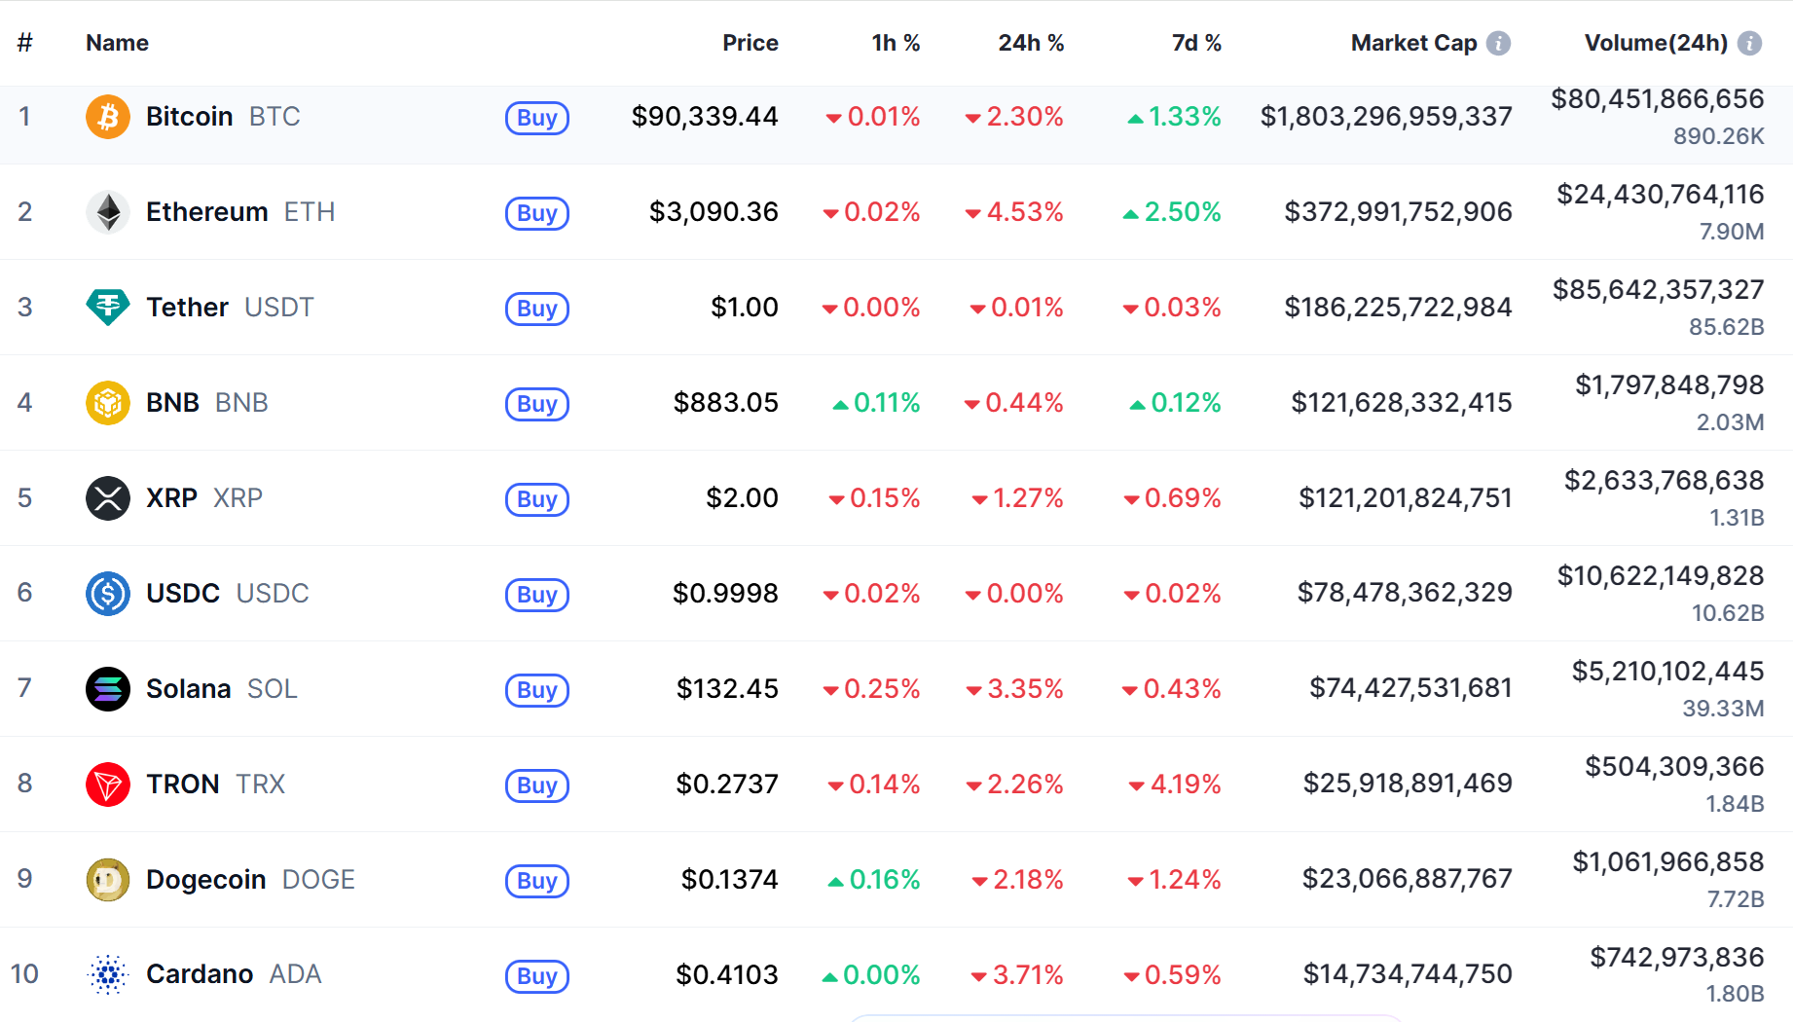Click TRON 7d change 4.19%
The image size is (1793, 1022).
(1175, 785)
